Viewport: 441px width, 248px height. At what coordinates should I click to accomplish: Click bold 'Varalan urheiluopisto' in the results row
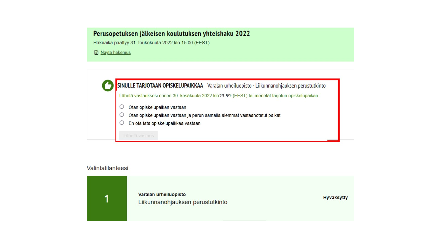[162, 195]
